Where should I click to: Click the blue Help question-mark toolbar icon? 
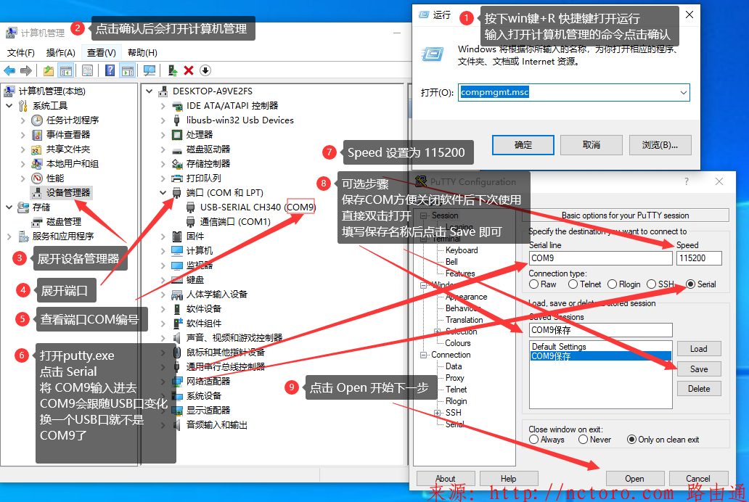tap(110, 70)
